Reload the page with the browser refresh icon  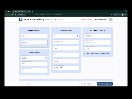[12, 15]
